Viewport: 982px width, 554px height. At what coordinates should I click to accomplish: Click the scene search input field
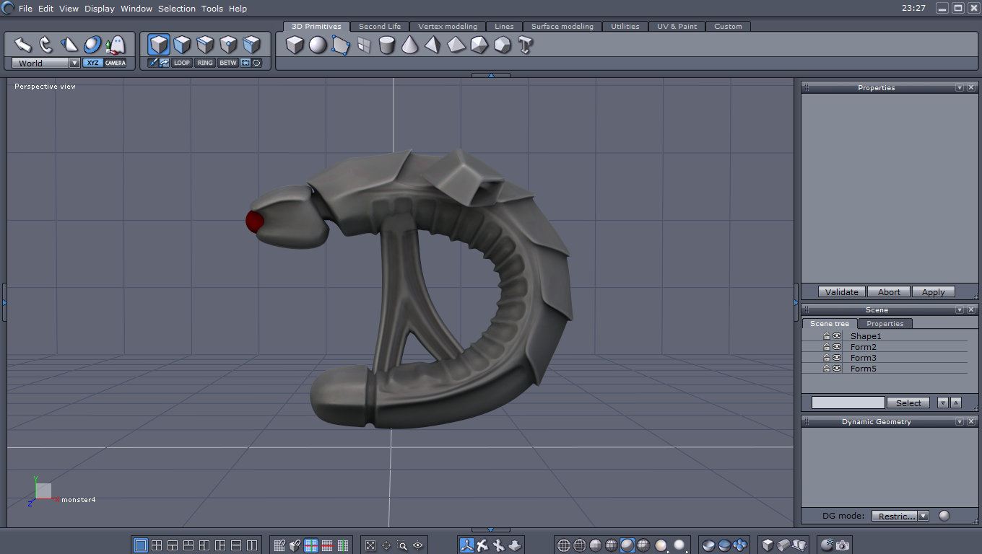click(848, 403)
